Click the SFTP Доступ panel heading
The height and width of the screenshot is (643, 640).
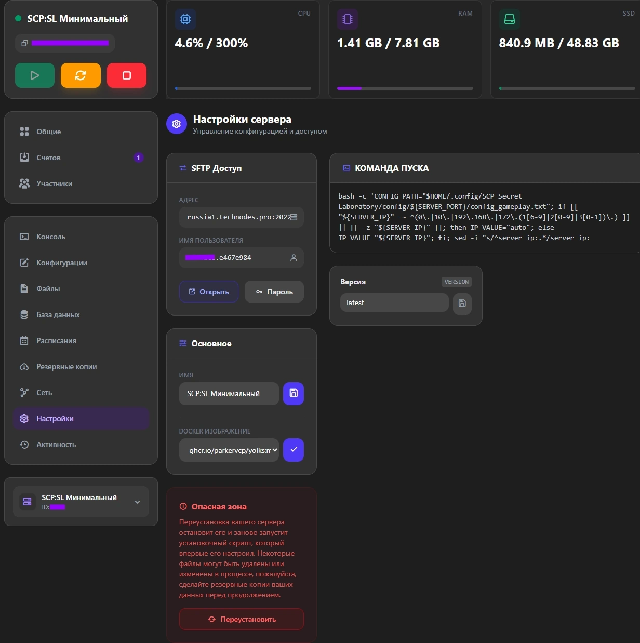point(216,168)
